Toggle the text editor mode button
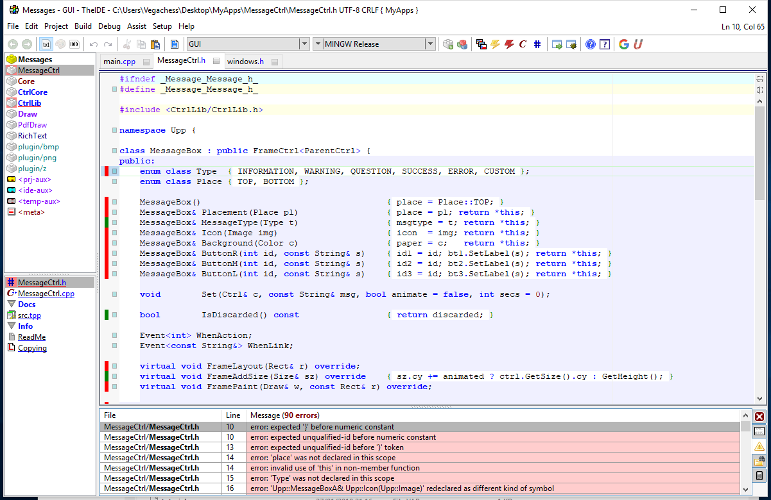Screen dimensions: 771x500 46,44
